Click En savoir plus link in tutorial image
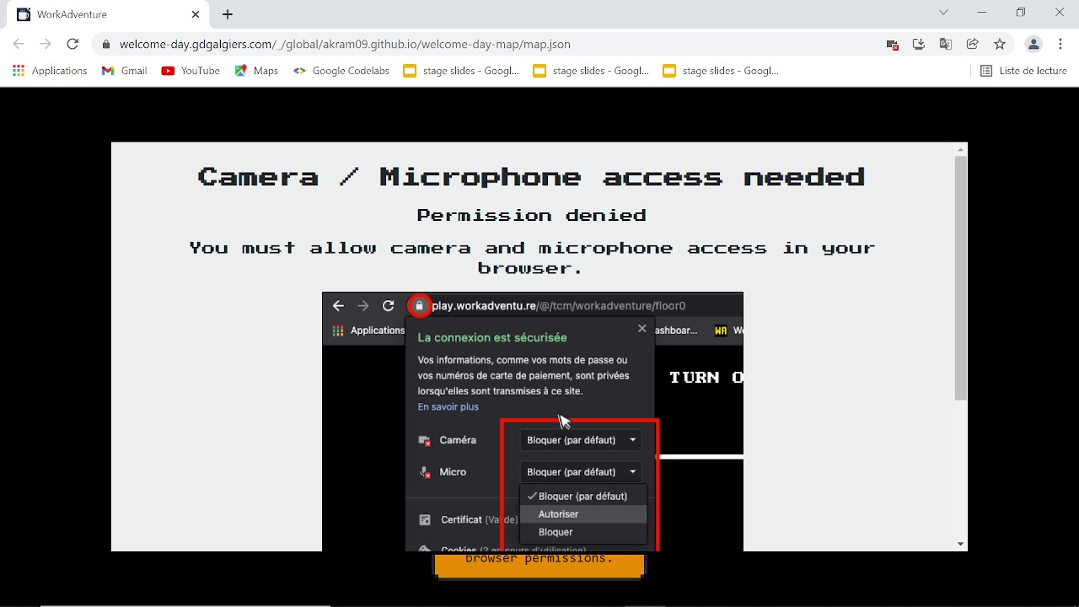 point(448,406)
